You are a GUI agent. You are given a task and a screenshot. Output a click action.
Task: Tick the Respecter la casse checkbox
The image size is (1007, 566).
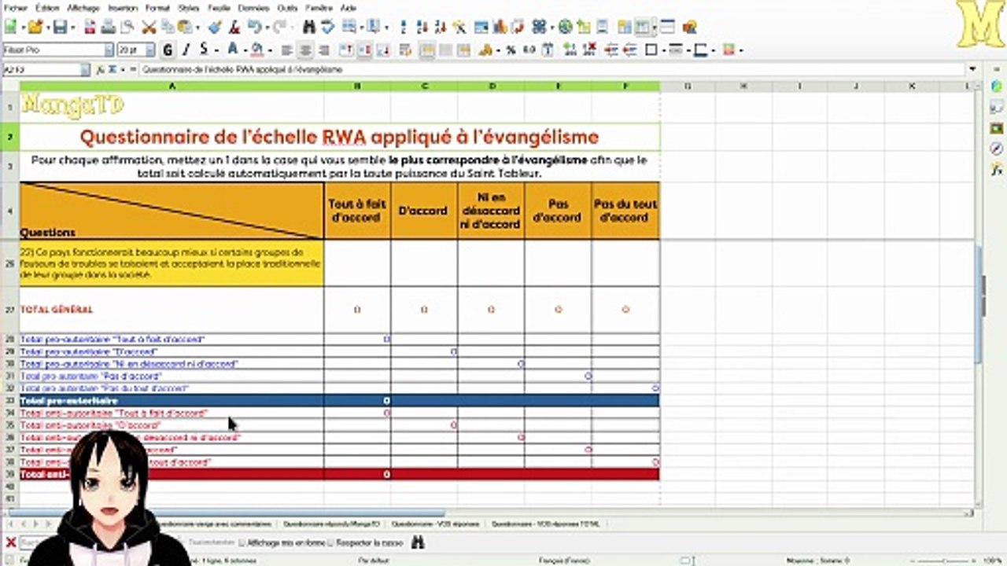point(331,542)
